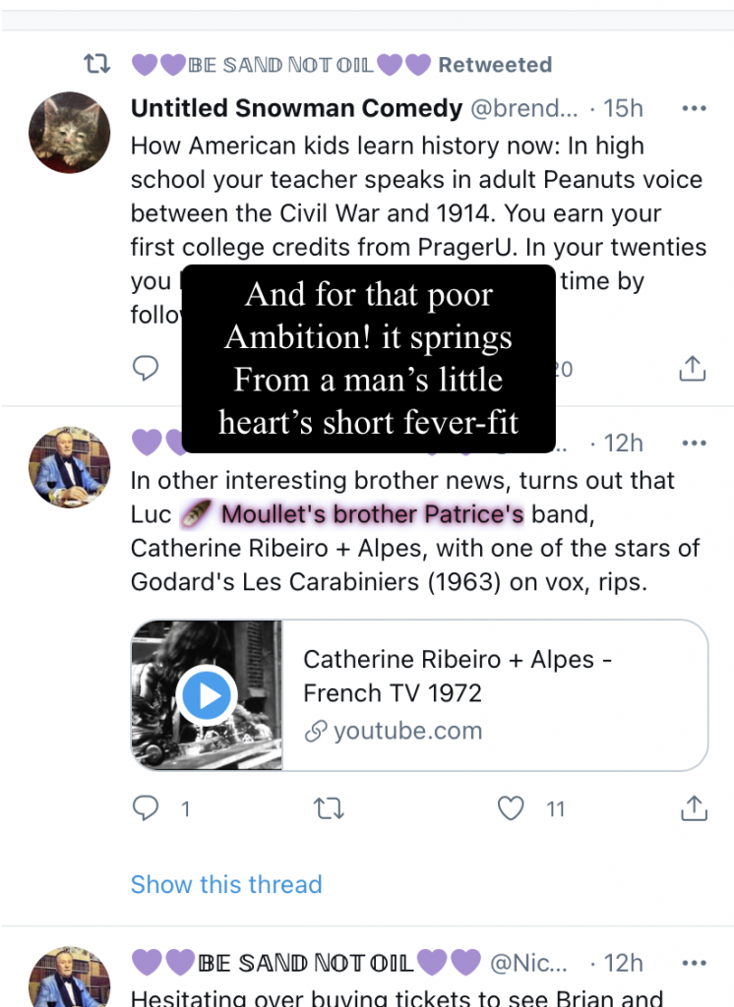Reply to the Untitled Snowman Comedy tweet

146,368
